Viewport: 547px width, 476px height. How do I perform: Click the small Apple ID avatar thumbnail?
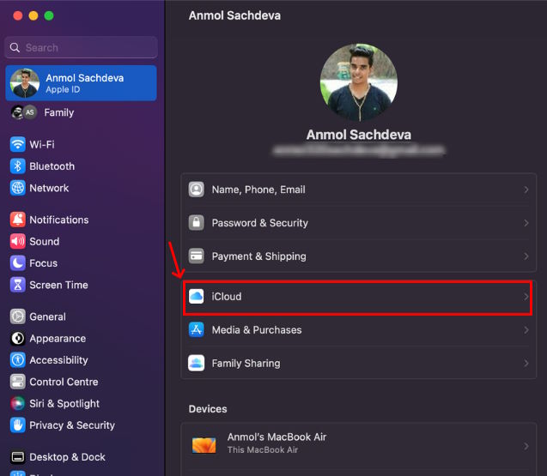point(24,83)
